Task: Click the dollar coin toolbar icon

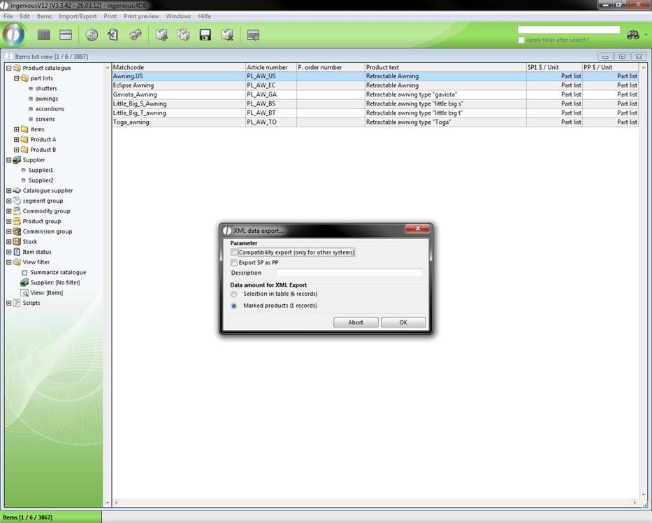Action: click(92, 35)
